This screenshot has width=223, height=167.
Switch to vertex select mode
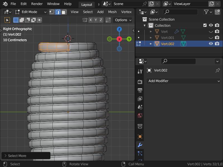[52, 12]
